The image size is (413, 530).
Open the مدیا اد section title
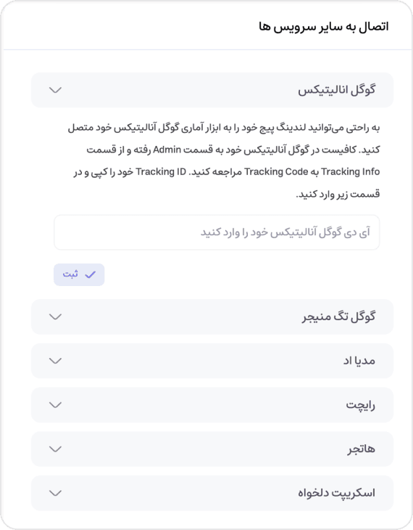click(359, 361)
